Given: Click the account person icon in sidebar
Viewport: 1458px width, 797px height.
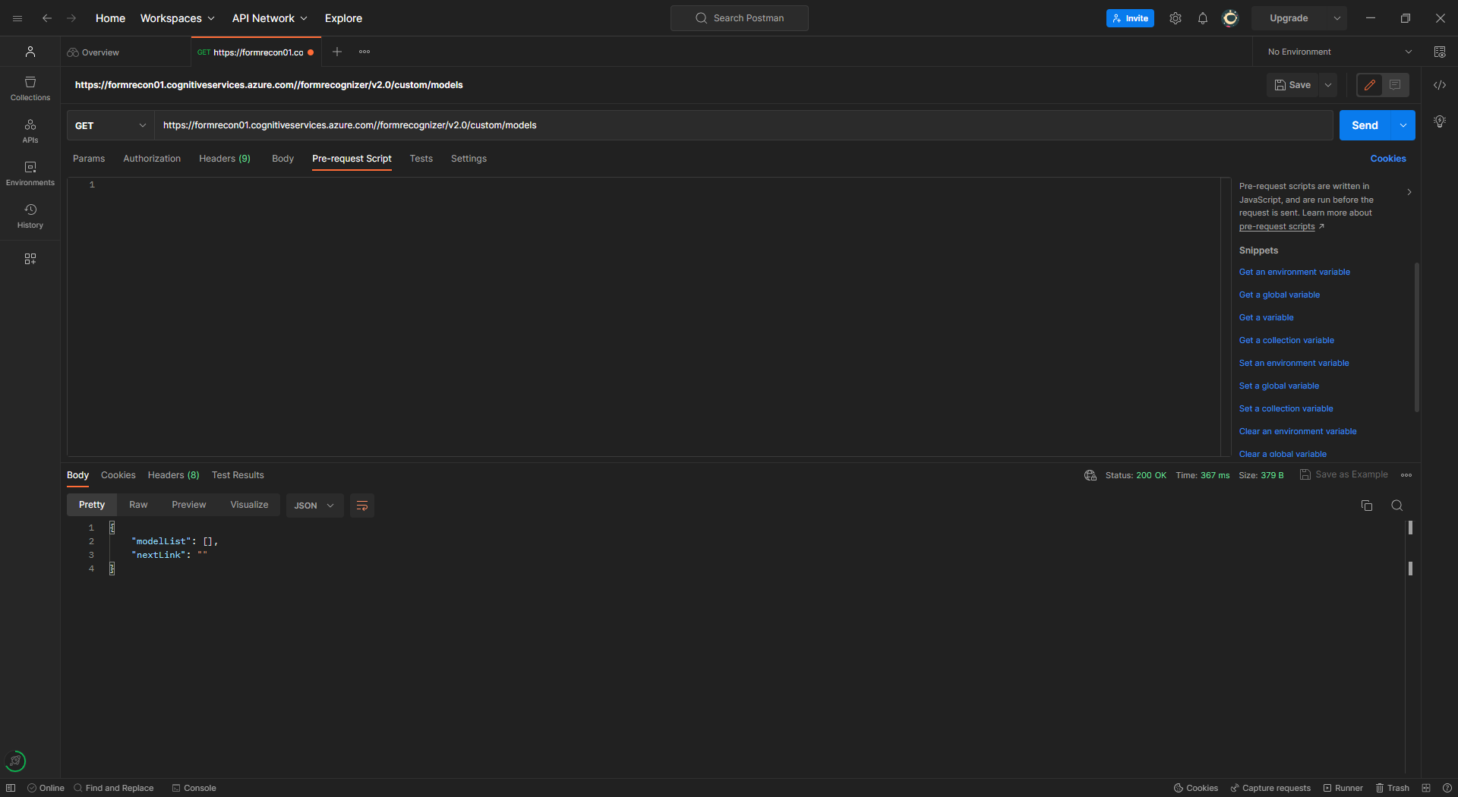Looking at the screenshot, I should [30, 52].
